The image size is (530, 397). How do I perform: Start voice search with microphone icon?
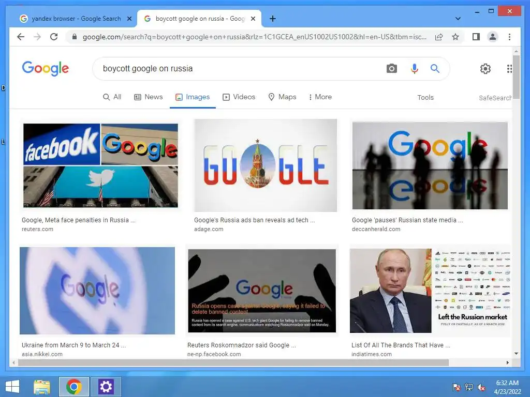coord(415,69)
